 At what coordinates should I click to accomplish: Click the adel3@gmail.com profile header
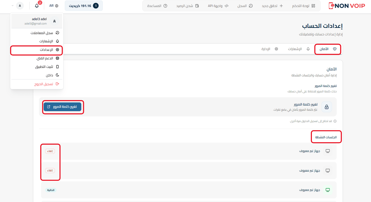point(37,21)
